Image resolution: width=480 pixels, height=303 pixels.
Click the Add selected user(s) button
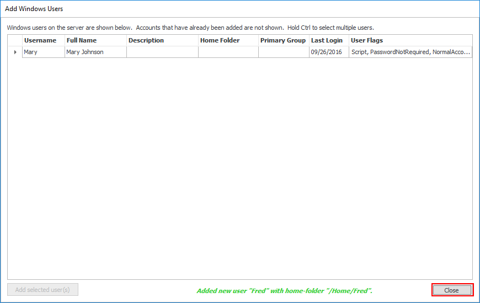[x=42, y=290]
